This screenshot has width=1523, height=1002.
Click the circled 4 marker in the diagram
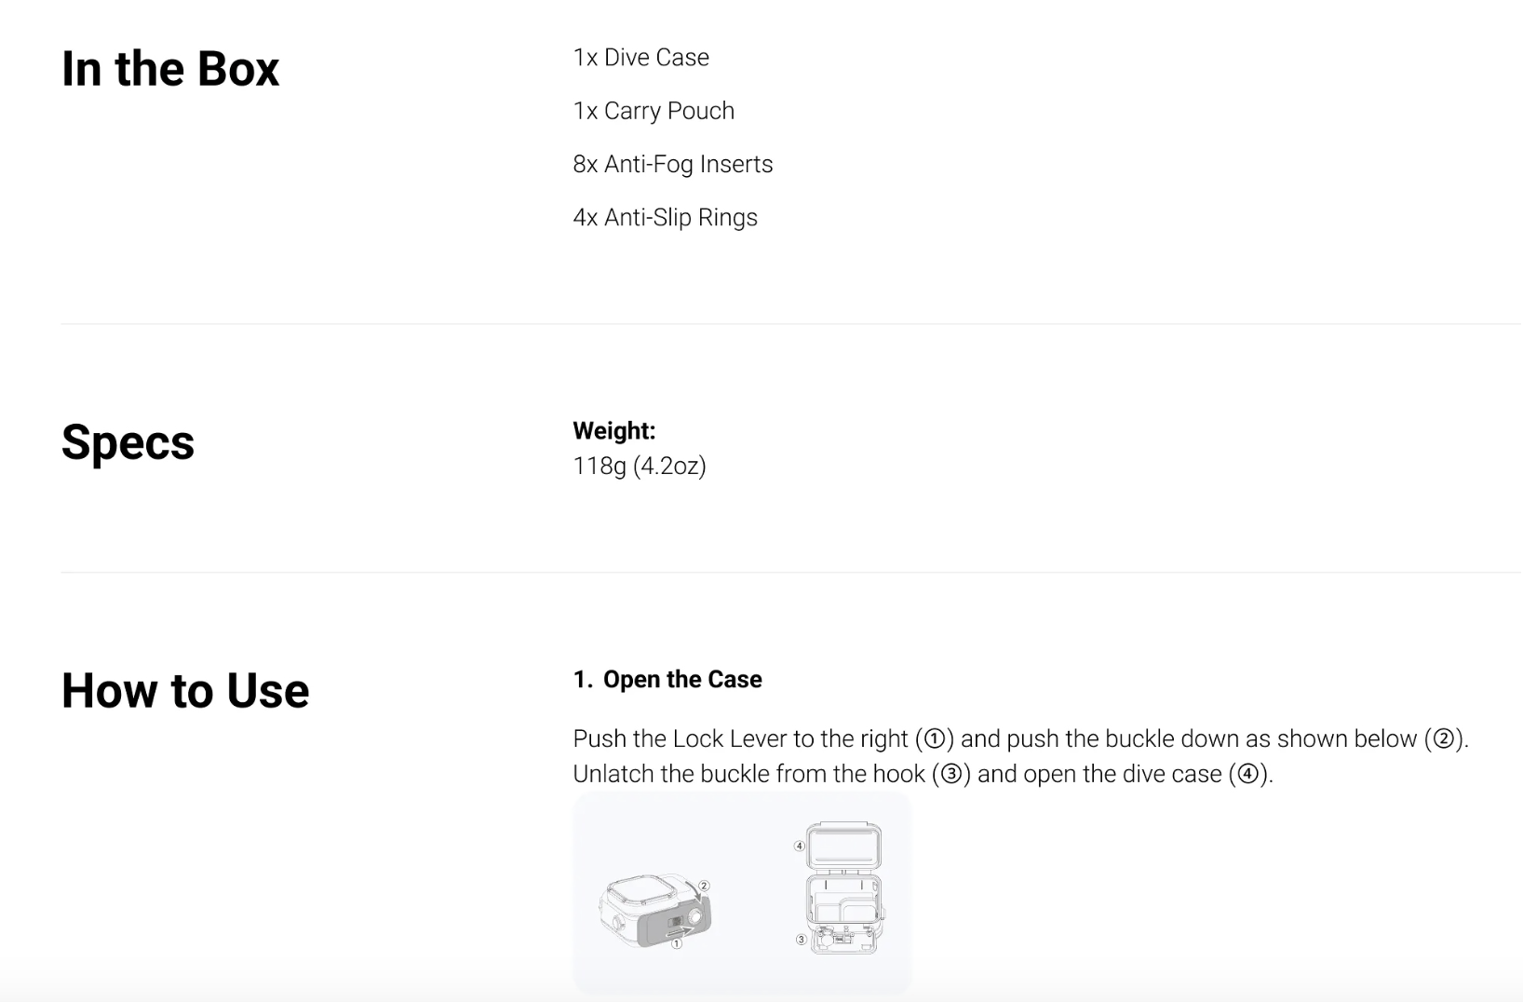[800, 846]
